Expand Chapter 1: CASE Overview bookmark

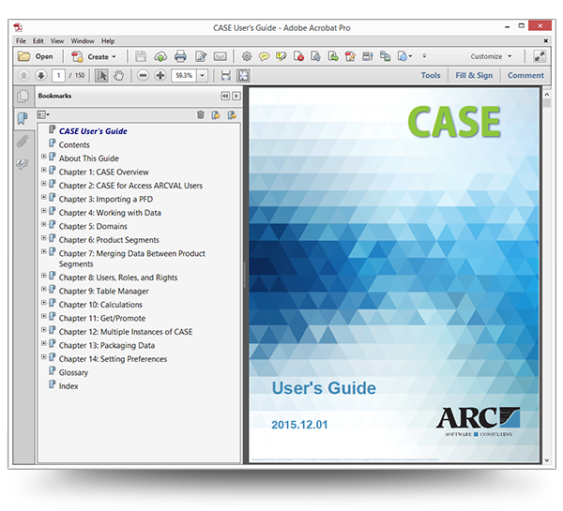tap(43, 170)
